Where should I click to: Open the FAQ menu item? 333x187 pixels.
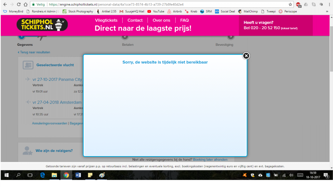click(x=185, y=20)
